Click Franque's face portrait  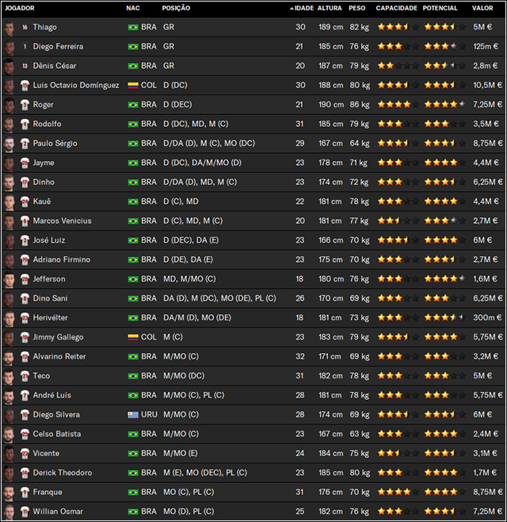(9, 493)
